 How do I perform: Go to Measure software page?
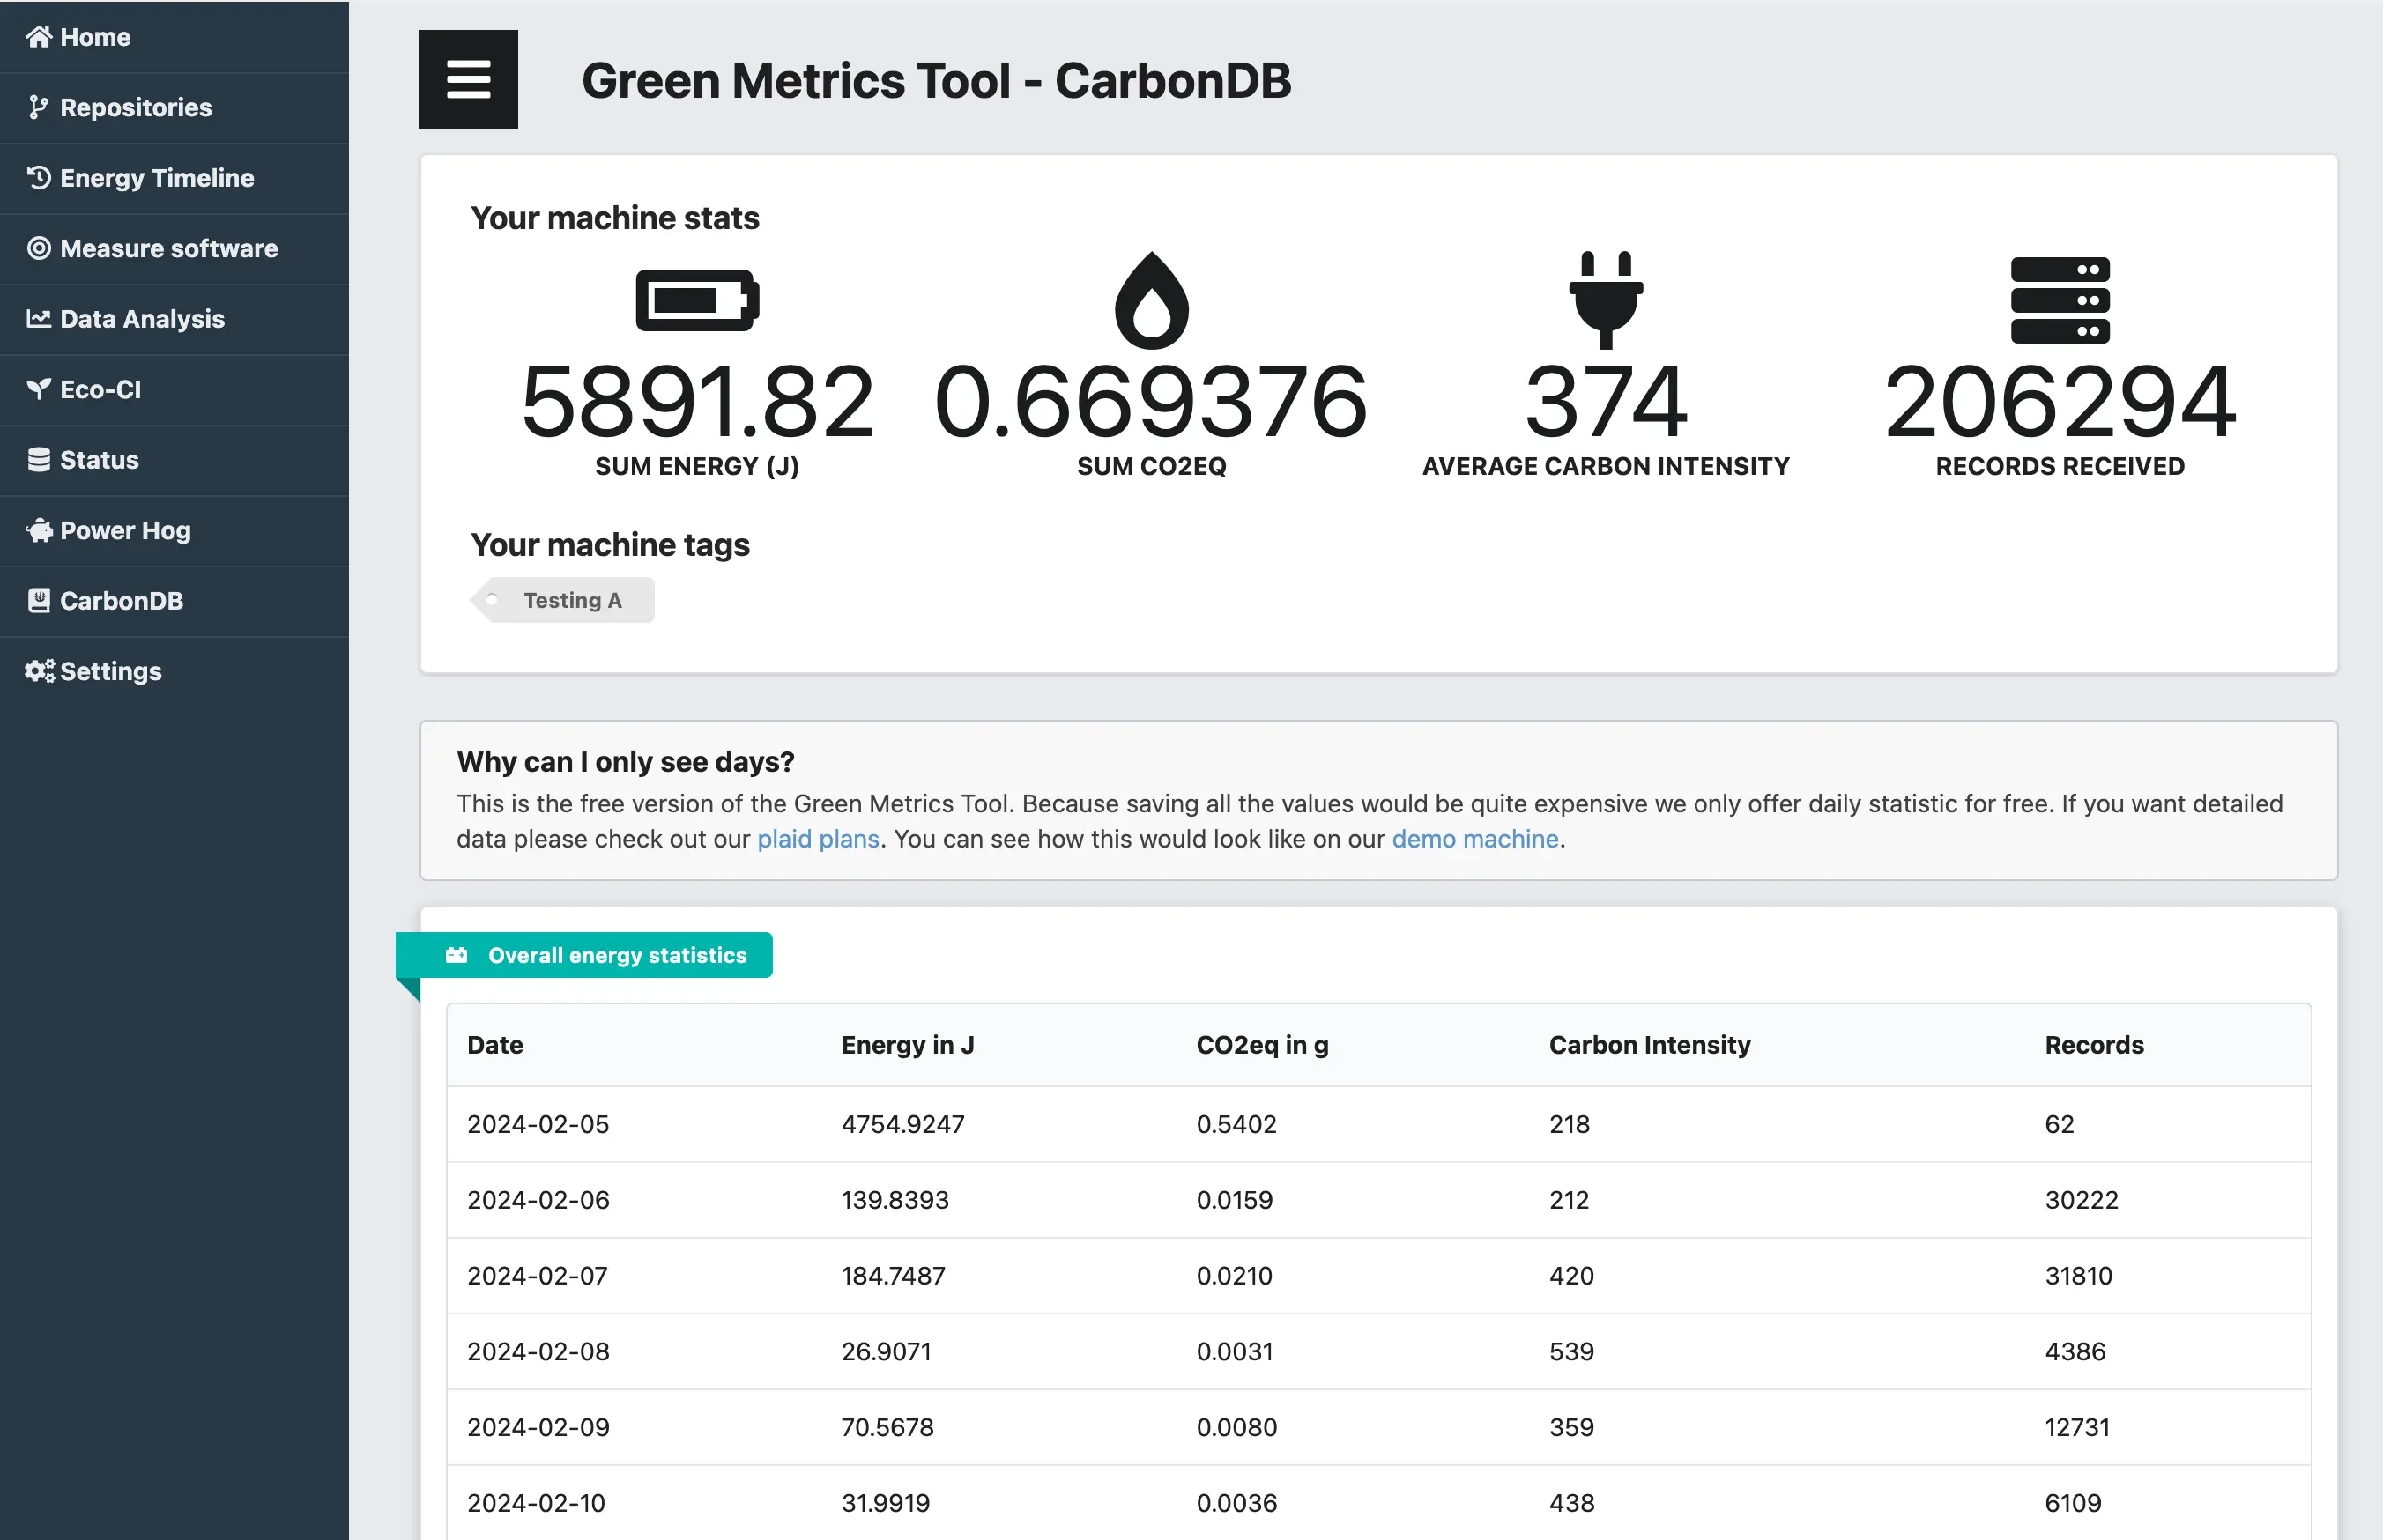pos(174,248)
